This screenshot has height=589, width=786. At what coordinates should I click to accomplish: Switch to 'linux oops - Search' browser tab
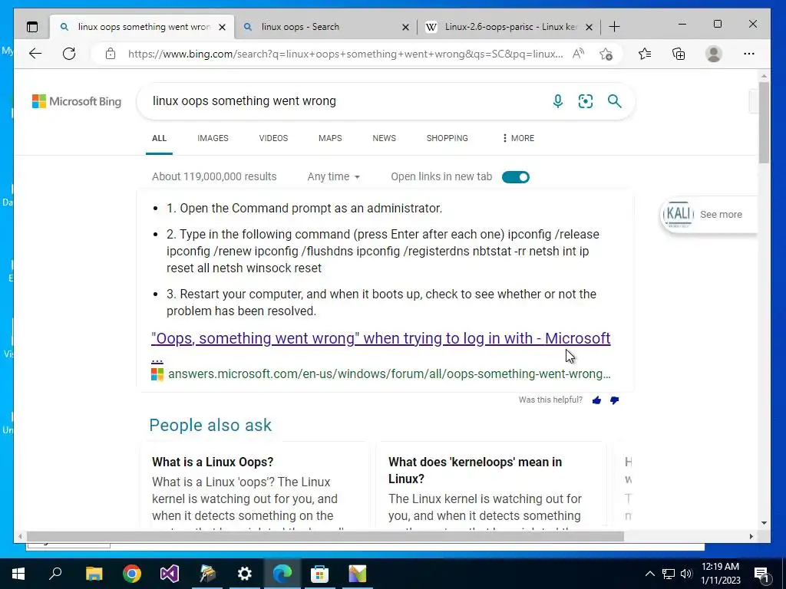pos(325,27)
